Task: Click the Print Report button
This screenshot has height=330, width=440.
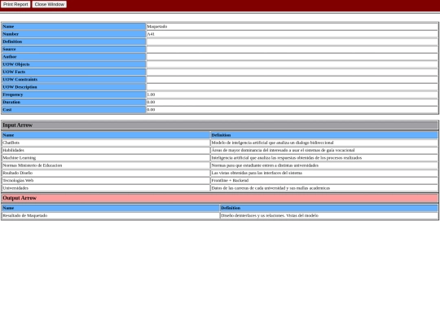Action: pyautogui.click(x=15, y=4)
